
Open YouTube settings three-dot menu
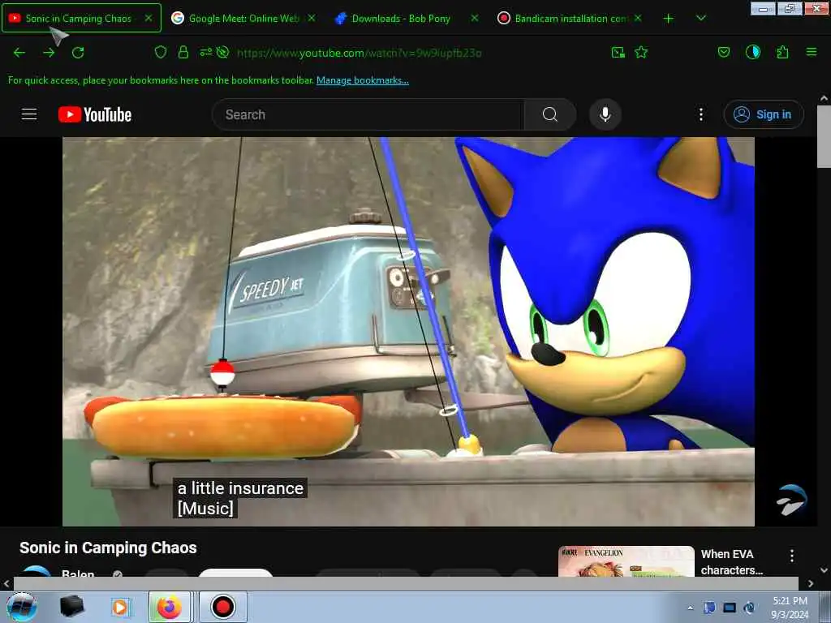[700, 114]
